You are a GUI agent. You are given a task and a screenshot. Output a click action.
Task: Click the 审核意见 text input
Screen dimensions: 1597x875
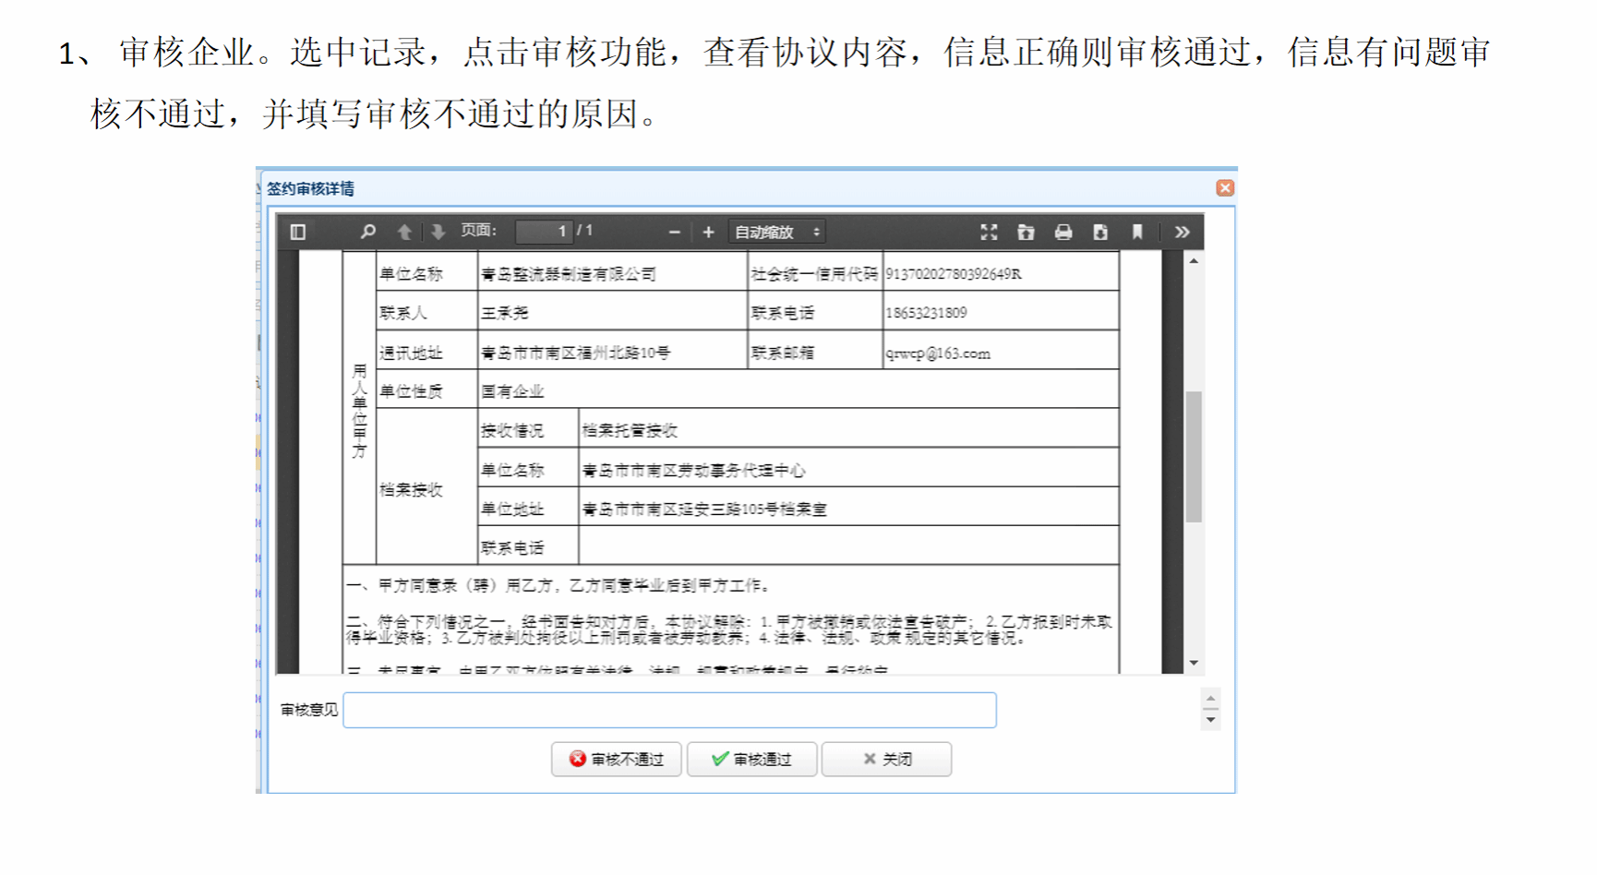pos(669,710)
